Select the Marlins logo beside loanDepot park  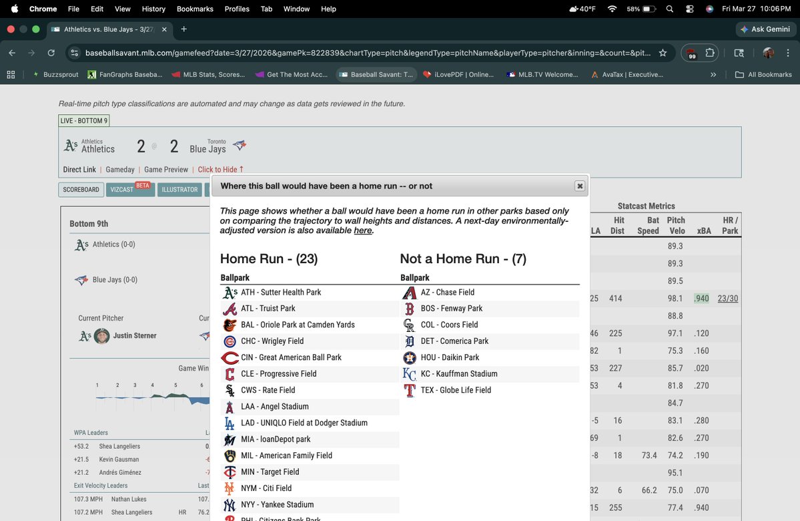pos(230,440)
